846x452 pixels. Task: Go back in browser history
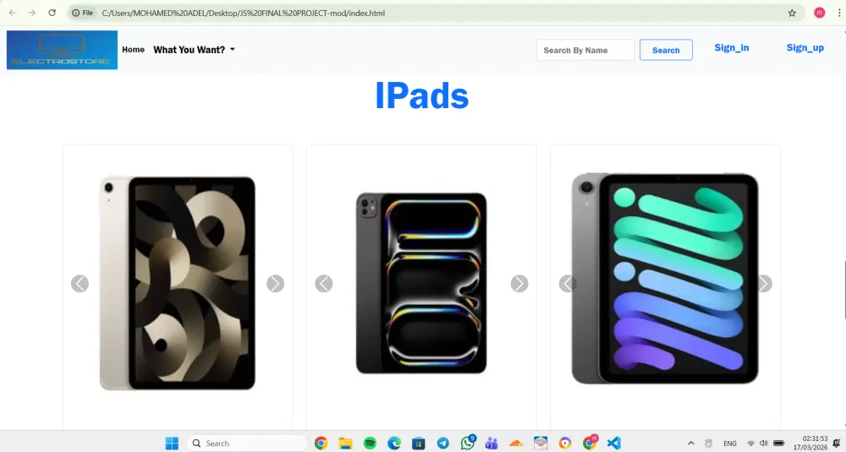tap(12, 13)
